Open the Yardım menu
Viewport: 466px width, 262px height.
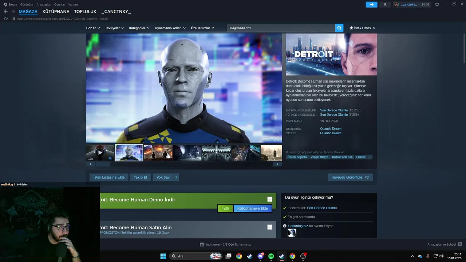(x=73, y=4)
